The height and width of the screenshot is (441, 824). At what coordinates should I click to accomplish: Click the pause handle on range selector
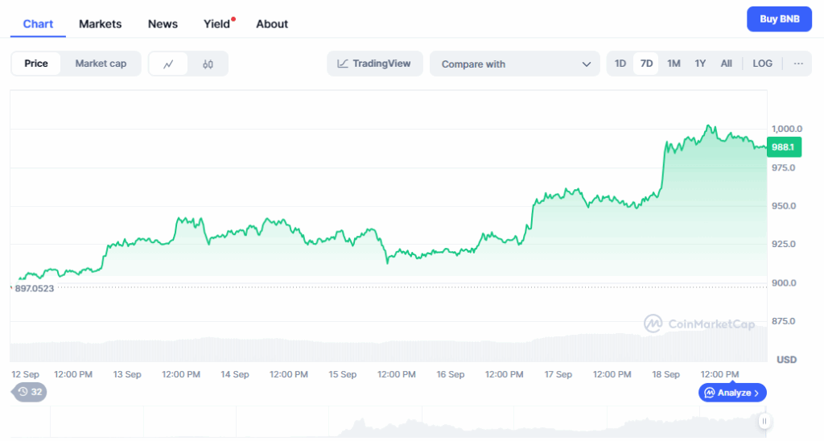[764, 421]
